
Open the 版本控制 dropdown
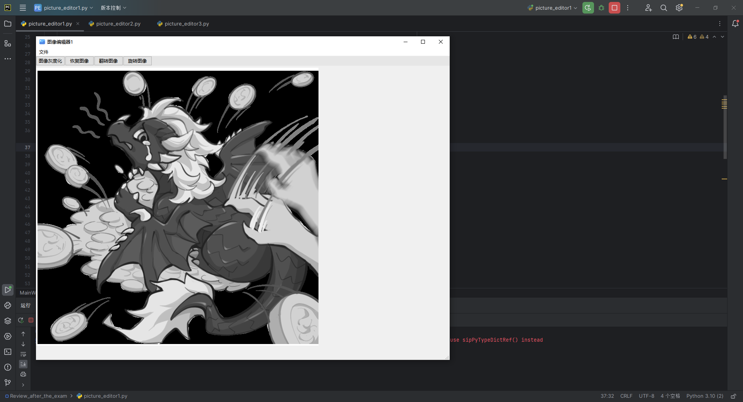(x=113, y=8)
